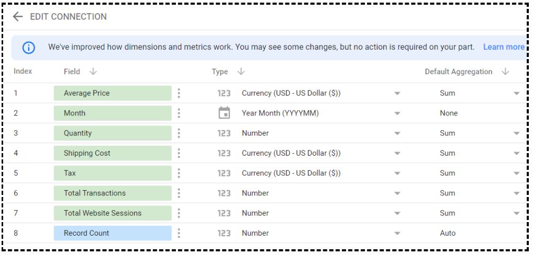
Task: Open Type dropdown for Month field
Action: point(397,113)
